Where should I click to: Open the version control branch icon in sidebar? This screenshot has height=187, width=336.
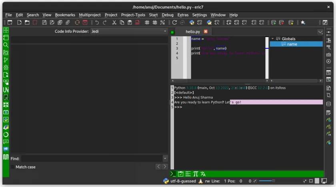tap(6, 60)
